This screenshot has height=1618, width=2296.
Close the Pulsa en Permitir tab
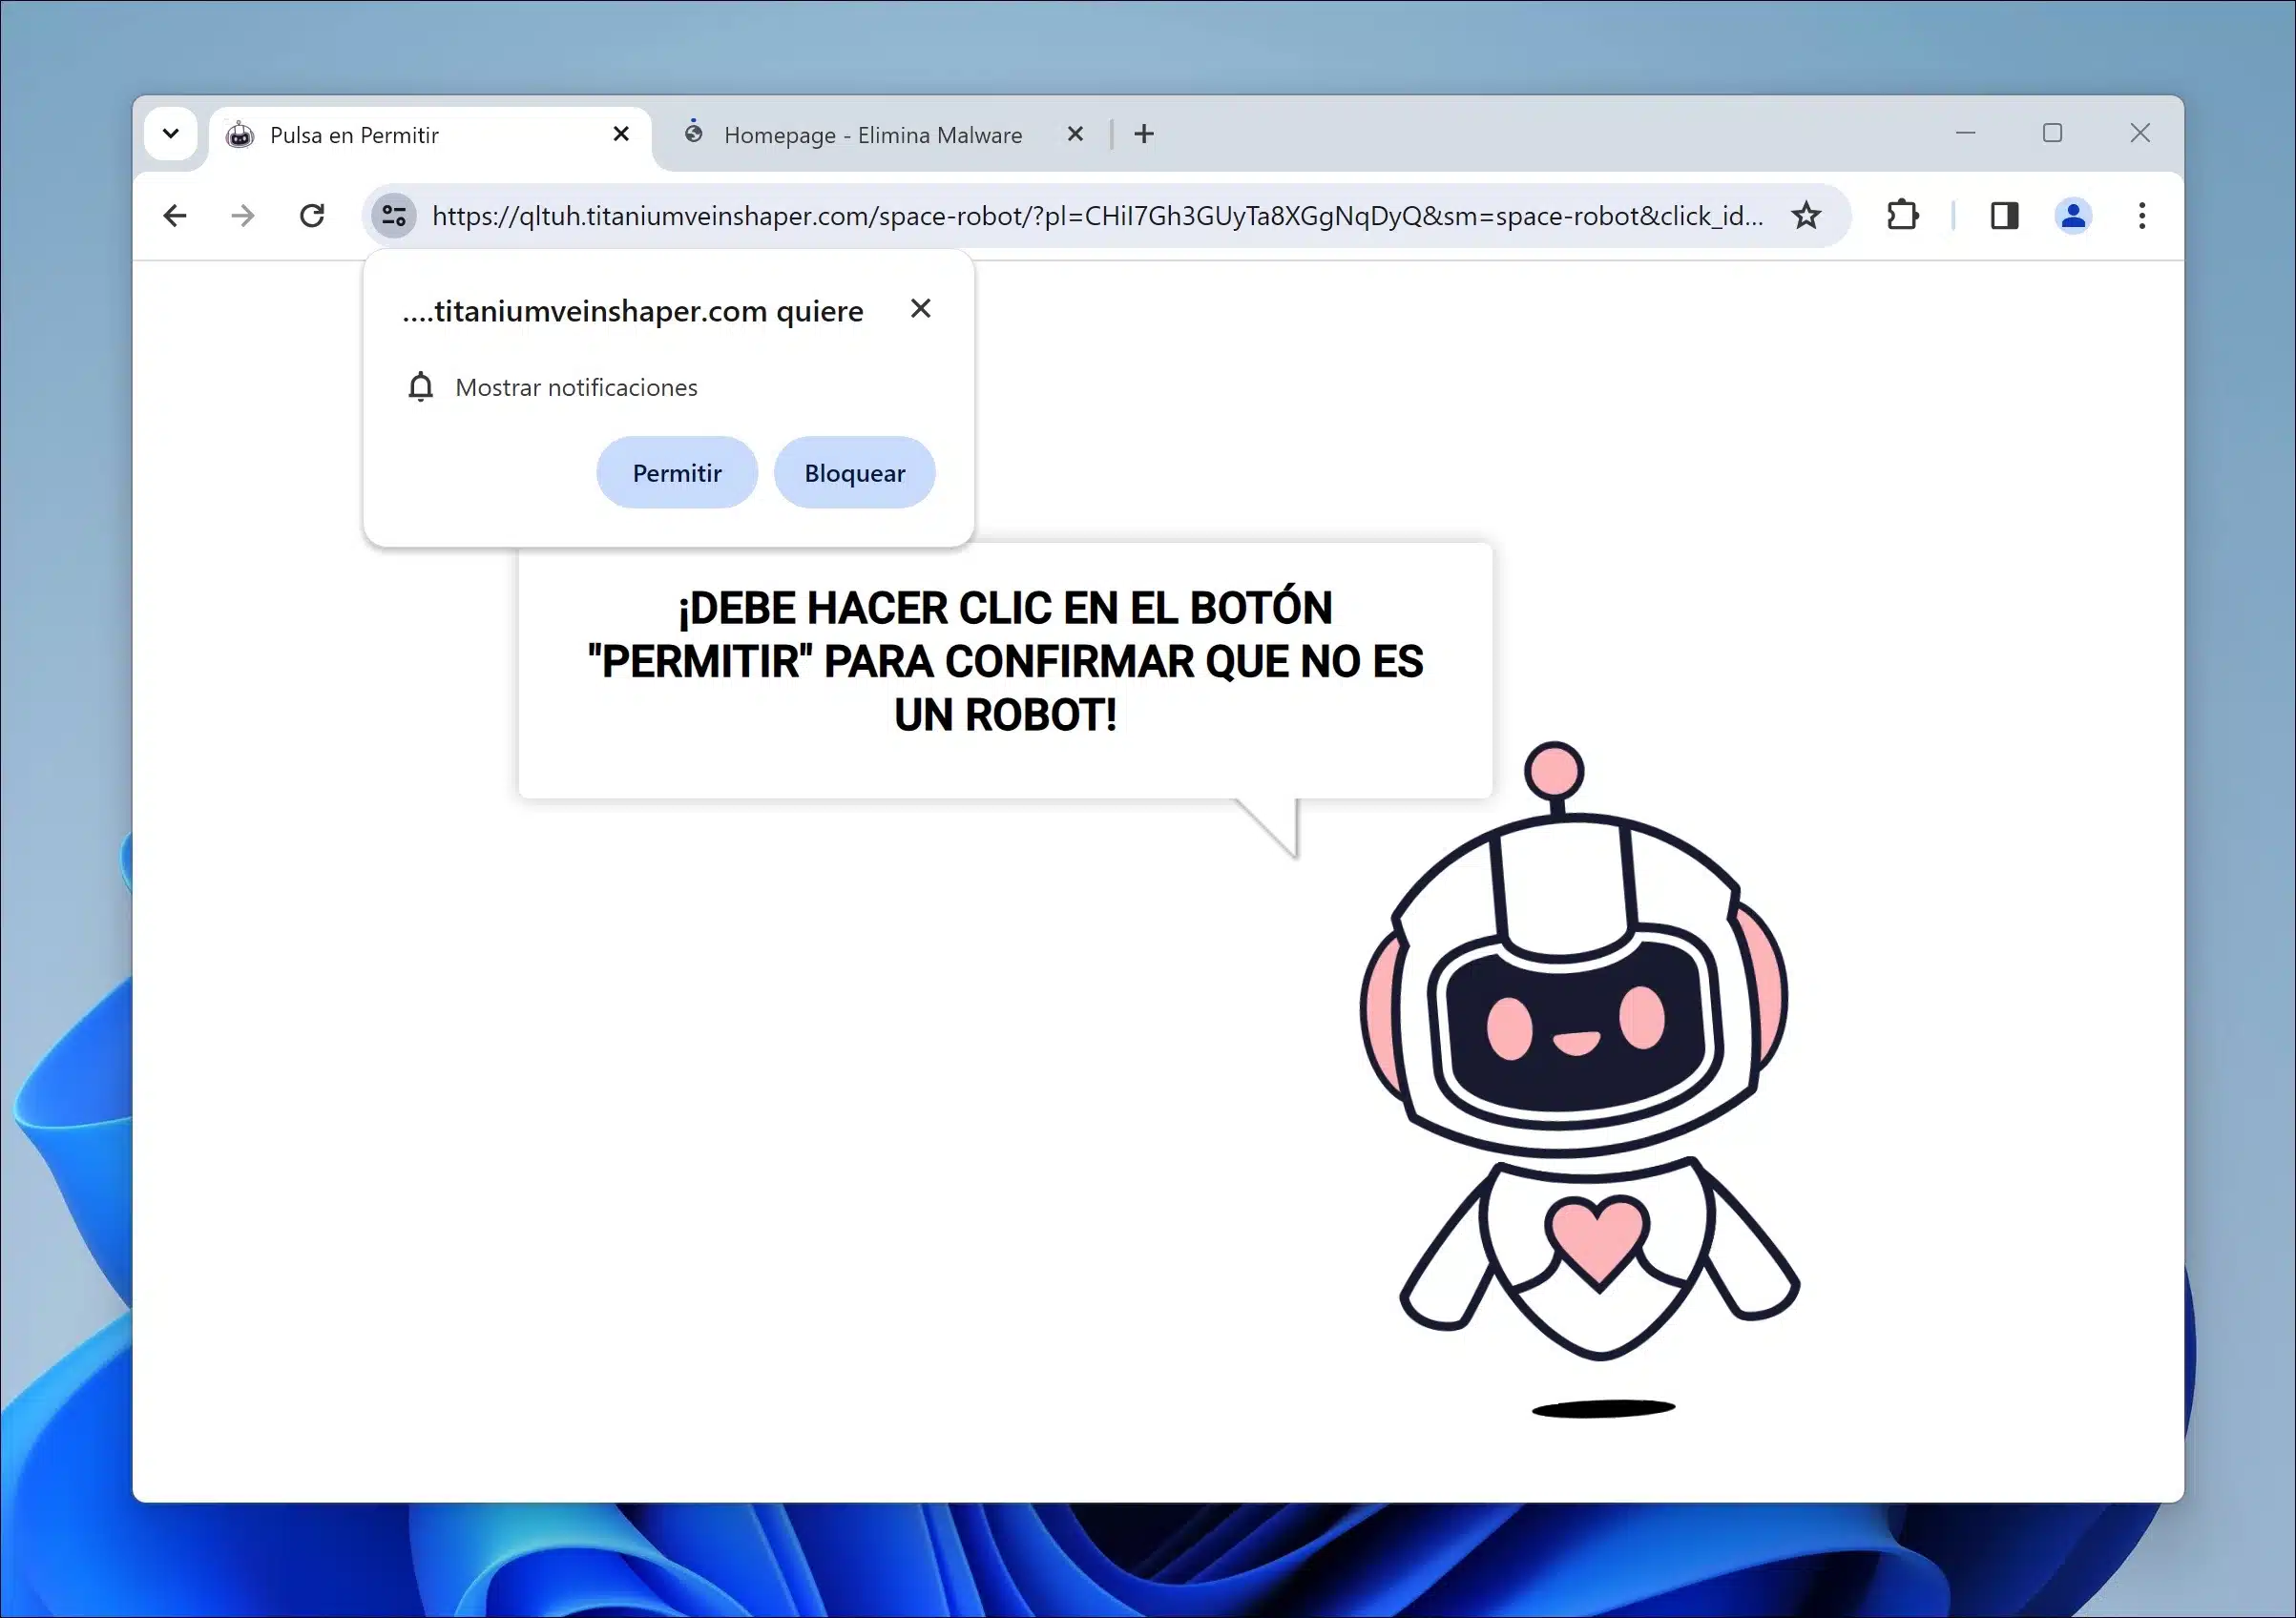(x=621, y=134)
